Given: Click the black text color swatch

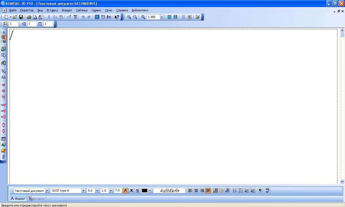Looking at the screenshot, I should (145, 191).
